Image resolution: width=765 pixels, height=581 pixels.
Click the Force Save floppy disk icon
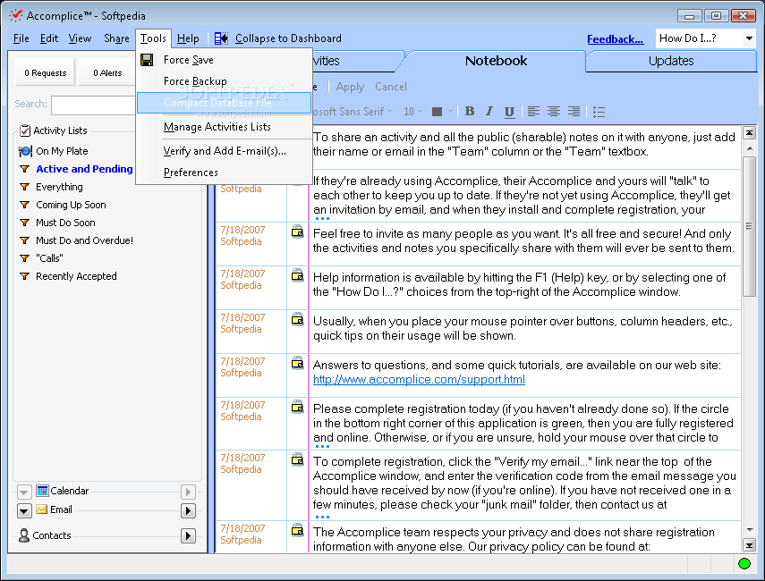[x=147, y=60]
